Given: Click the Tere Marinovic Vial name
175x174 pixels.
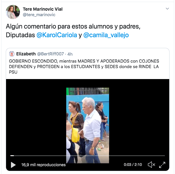Looking at the screenshot, I should pyautogui.click(x=43, y=9).
